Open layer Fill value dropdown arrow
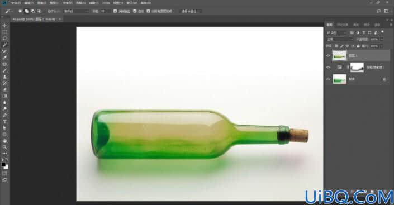The image size is (394, 205). click(382, 46)
